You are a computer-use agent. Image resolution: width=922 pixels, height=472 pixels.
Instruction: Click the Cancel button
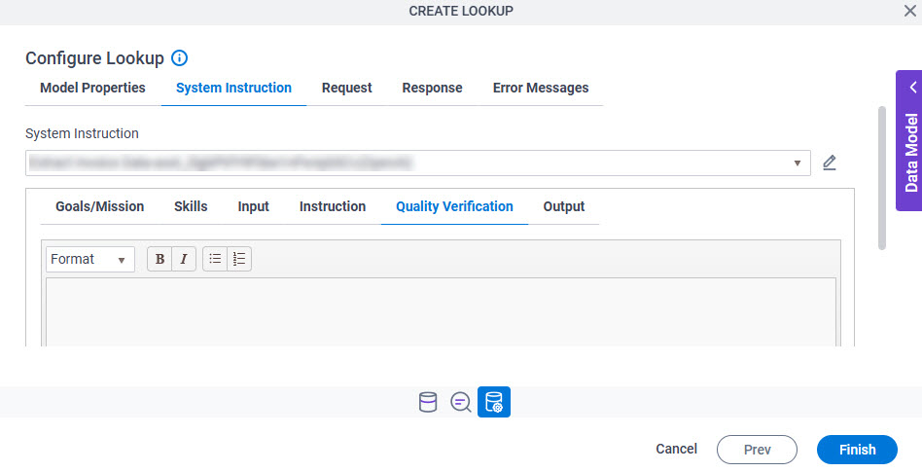tap(676, 449)
